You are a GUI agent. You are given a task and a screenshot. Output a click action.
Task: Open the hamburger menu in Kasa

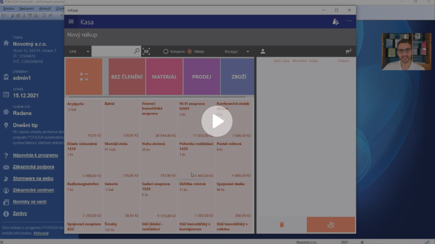pos(71,22)
